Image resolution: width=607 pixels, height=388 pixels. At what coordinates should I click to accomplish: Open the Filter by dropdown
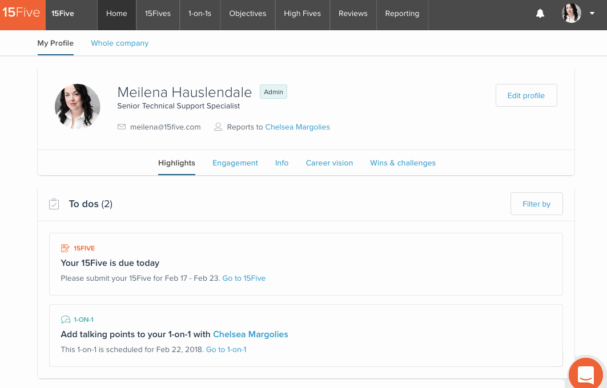coord(537,204)
